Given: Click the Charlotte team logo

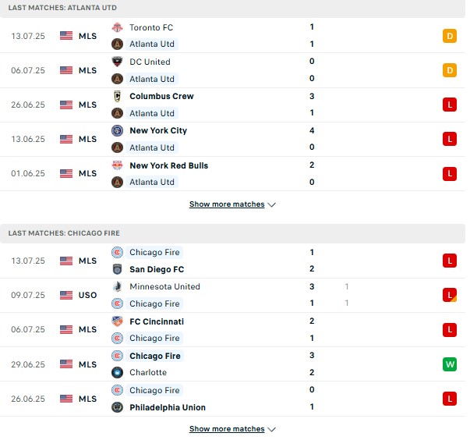Looking at the screenshot, I should [117, 372].
